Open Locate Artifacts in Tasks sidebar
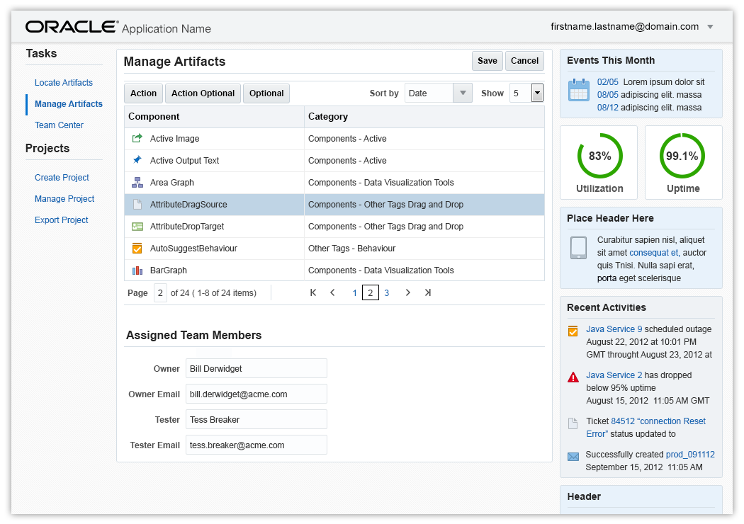 point(64,83)
